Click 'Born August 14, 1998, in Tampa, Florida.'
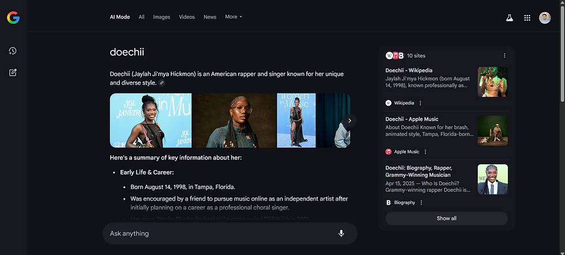Image resolution: width=565 pixels, height=255 pixels. (183, 187)
